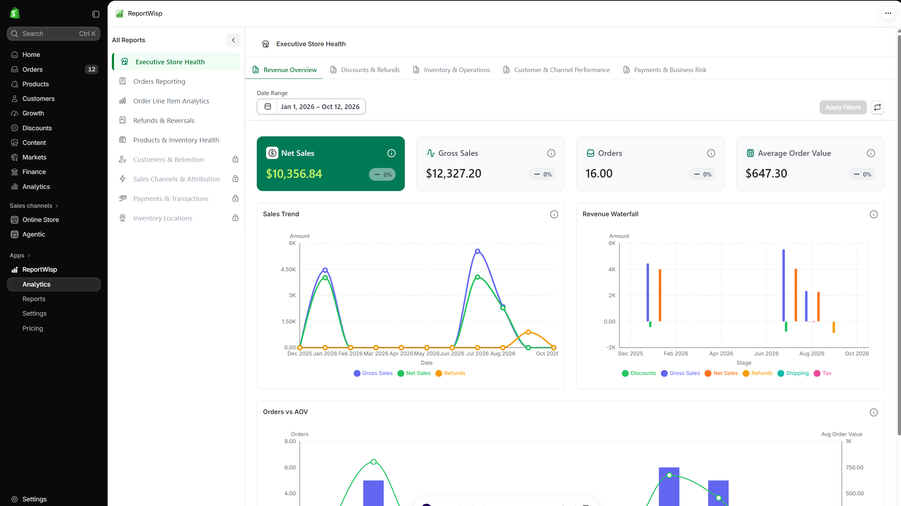The width and height of the screenshot is (901, 506).
Task: Click lock icon on Sales Channels & Attribution
Action: point(235,179)
